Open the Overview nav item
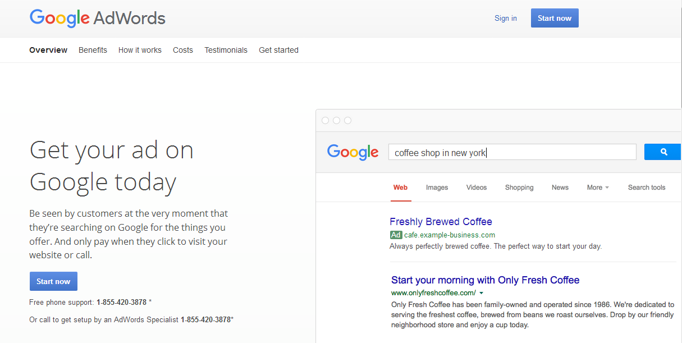Screen dimensions: 682x343 pyautogui.click(x=48, y=50)
